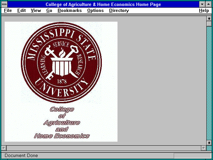Click the horizontal scrollbar right arrow
The height and width of the screenshot is (160, 213).
(203, 148)
